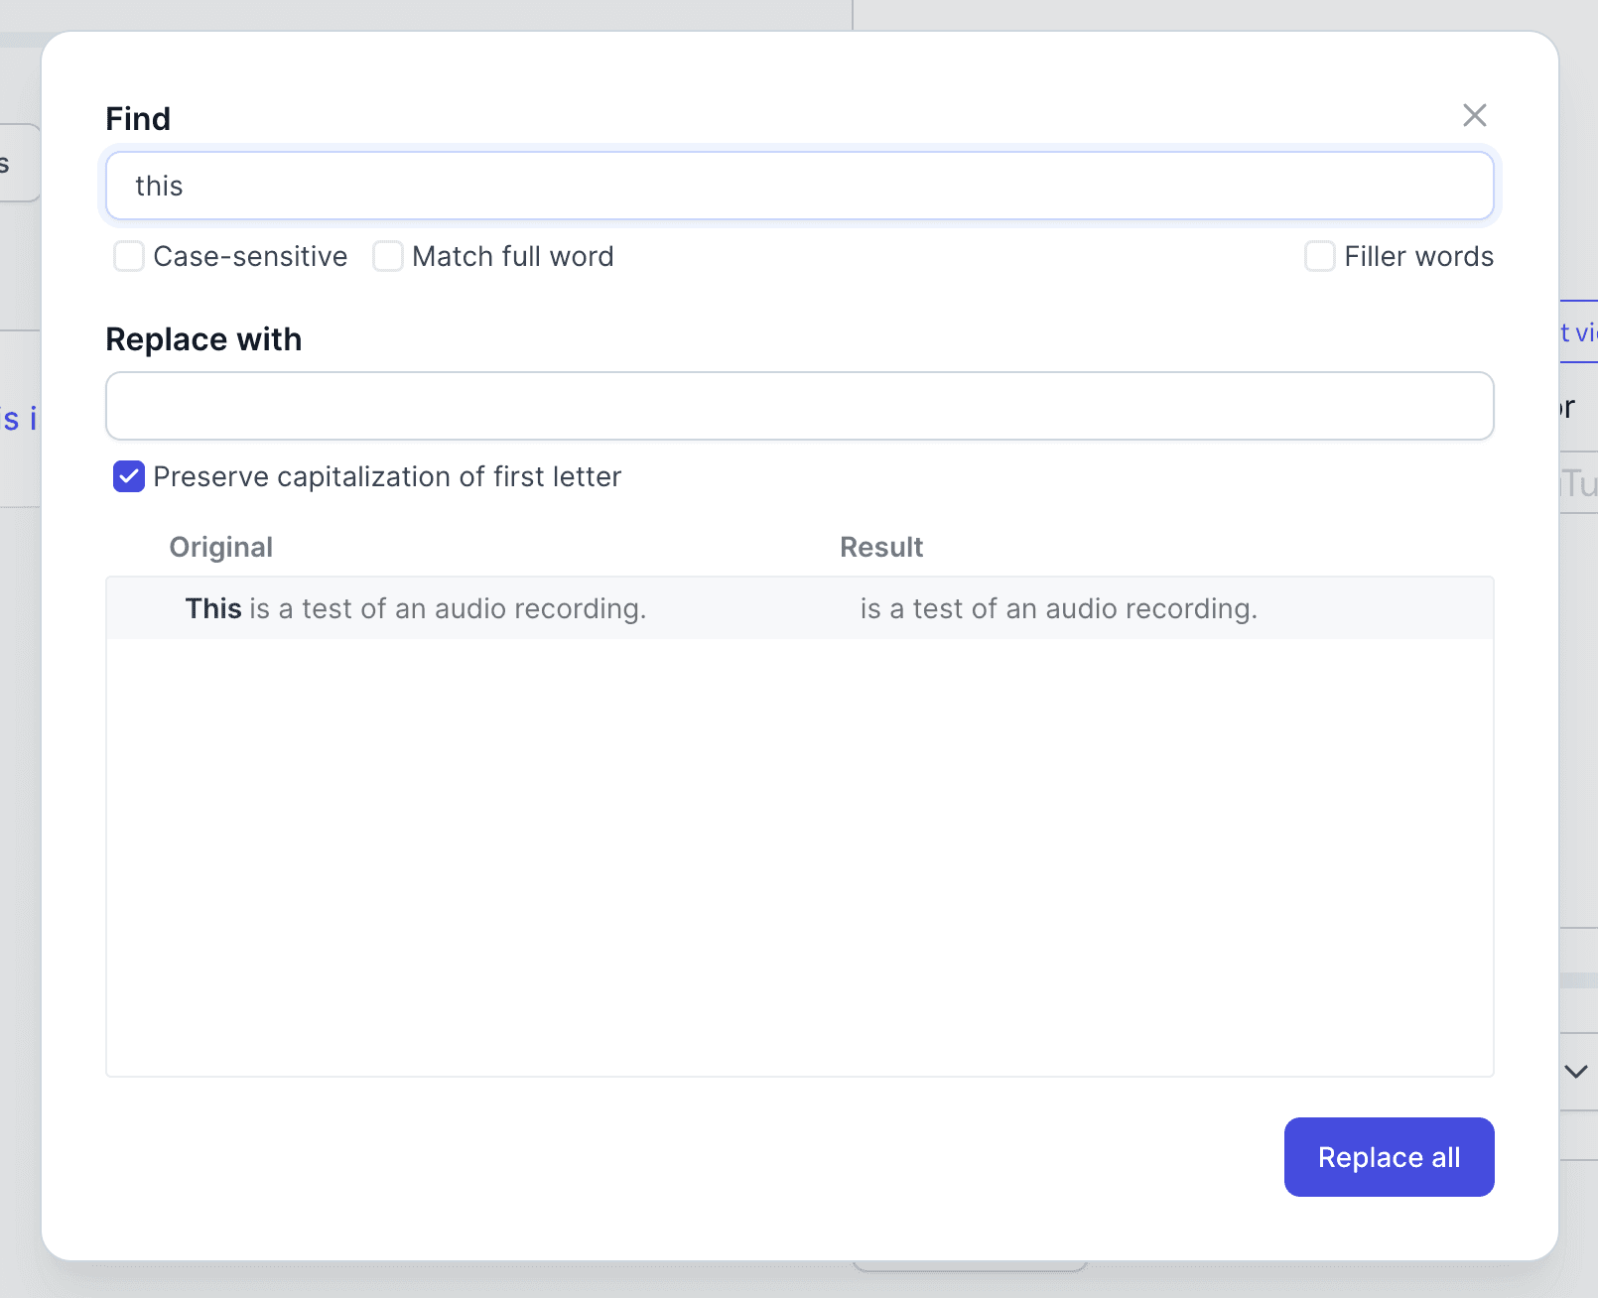Tick the Match full word checkbox
Viewport: 1598px width, 1298px height.
(388, 256)
